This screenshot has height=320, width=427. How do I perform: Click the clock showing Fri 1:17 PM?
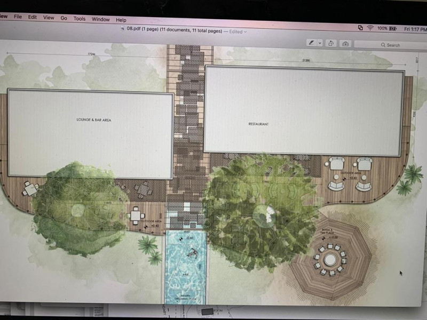(x=415, y=29)
